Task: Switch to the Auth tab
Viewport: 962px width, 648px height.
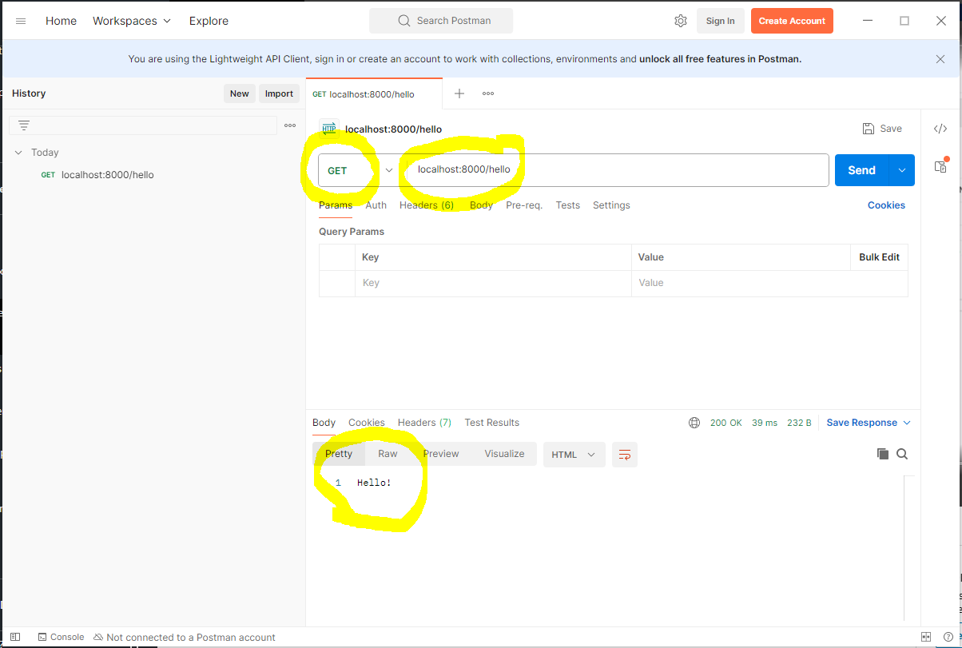Action: (x=376, y=205)
